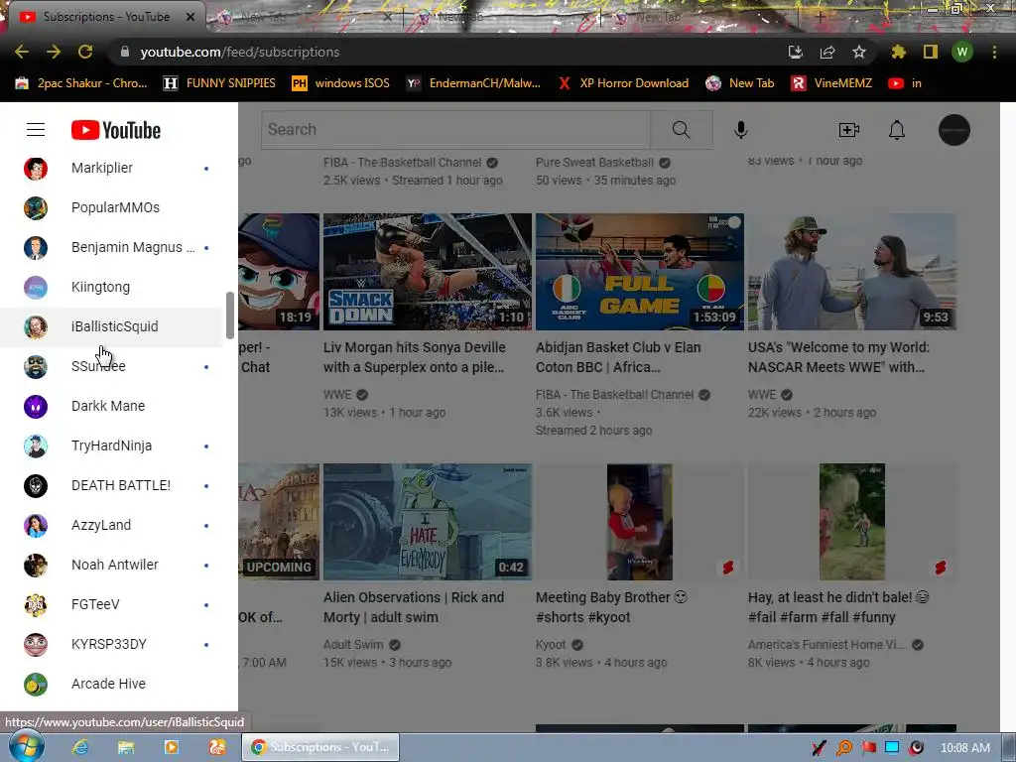Click FGTeeV channel avatar

point(36,605)
